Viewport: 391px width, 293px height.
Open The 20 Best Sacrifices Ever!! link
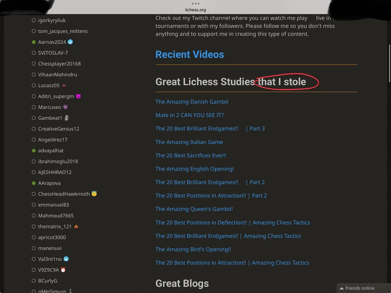191,156
